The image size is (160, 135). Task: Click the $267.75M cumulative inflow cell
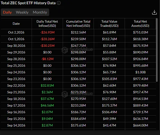point(78,46)
